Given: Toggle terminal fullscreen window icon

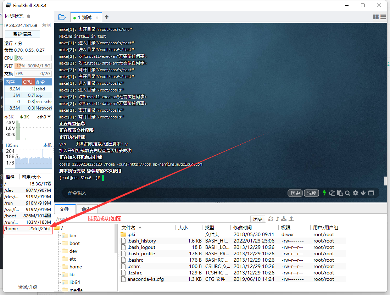Looking at the screenshot, I should [x=371, y=193].
